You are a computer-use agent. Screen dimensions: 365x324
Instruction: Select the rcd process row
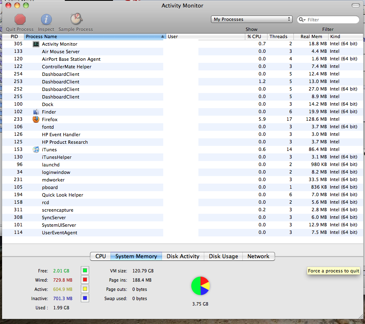click(x=182, y=202)
